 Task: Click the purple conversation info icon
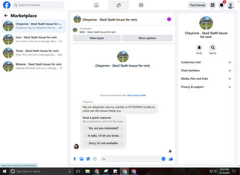[169, 20]
